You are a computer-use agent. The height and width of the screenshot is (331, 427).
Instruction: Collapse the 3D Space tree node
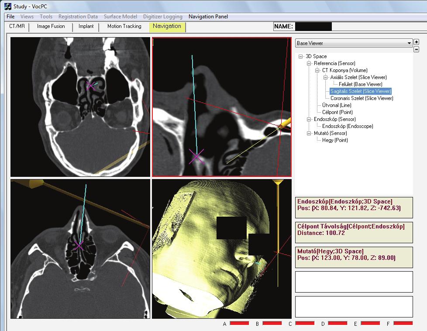pyautogui.click(x=301, y=56)
